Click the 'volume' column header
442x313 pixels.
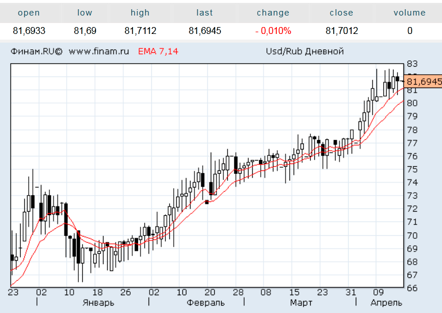409,13
